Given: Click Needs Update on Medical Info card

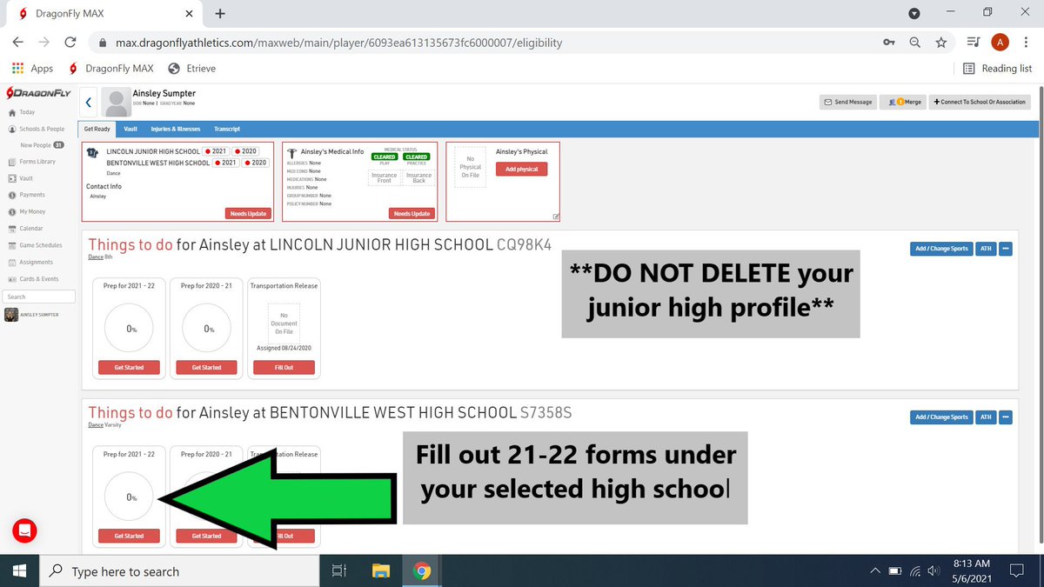Looking at the screenshot, I should (412, 213).
